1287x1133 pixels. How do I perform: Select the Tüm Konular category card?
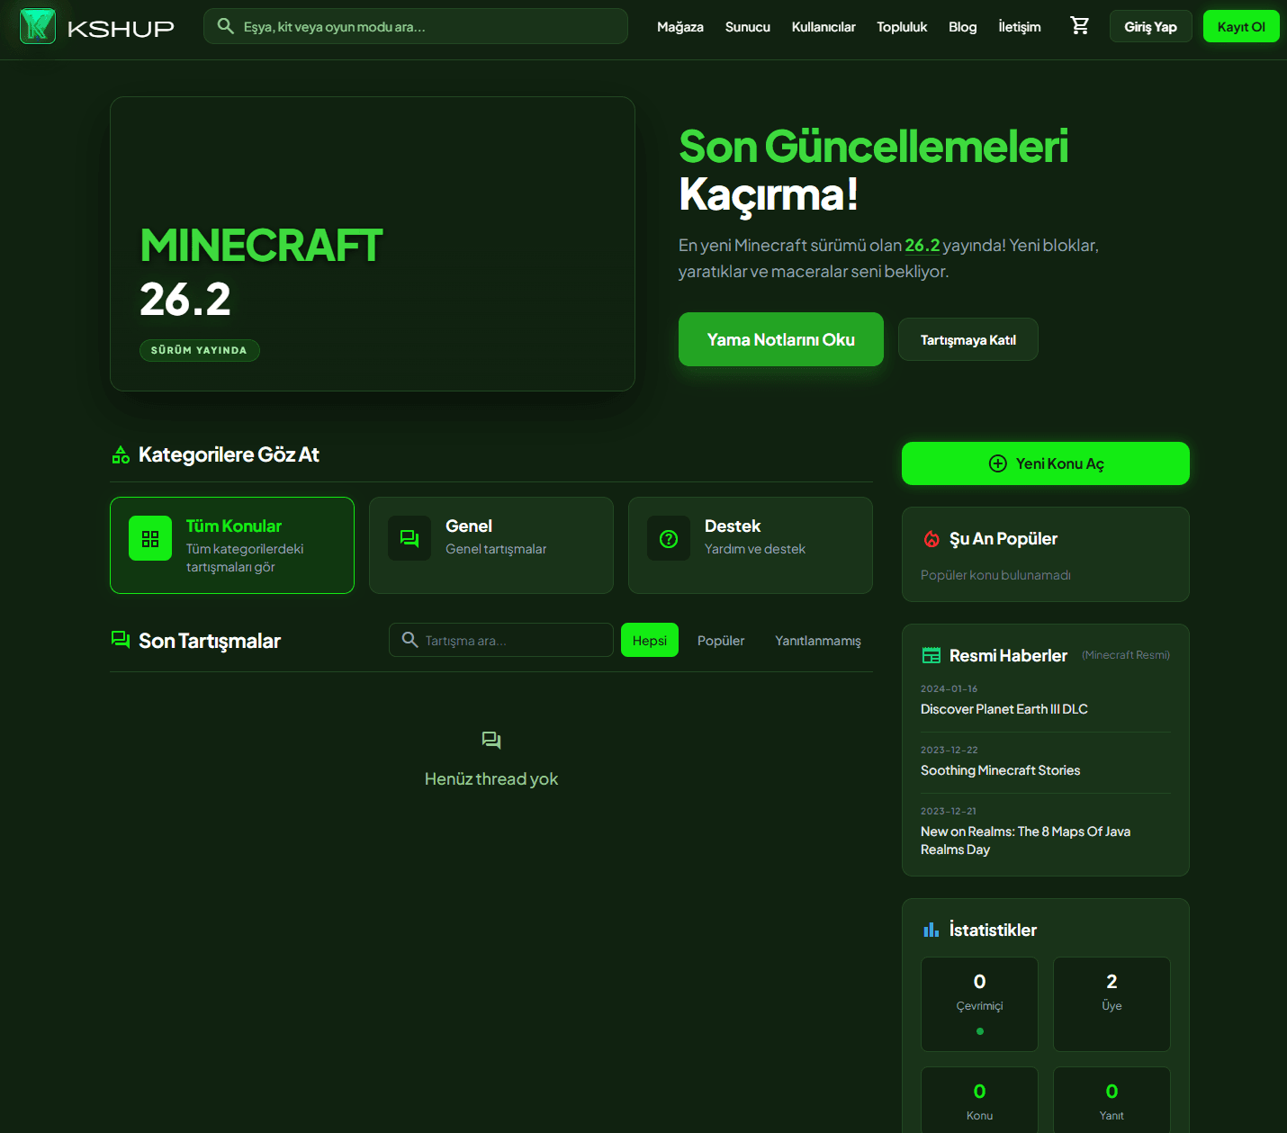point(232,545)
